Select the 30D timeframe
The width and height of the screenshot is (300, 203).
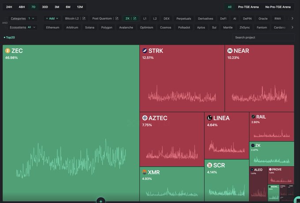pyautogui.click(x=45, y=7)
